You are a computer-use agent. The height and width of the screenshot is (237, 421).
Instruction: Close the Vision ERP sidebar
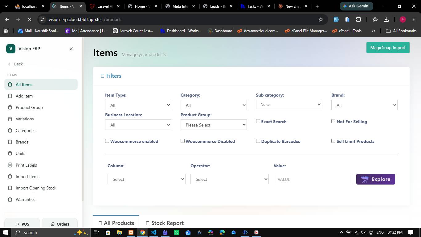(71, 49)
